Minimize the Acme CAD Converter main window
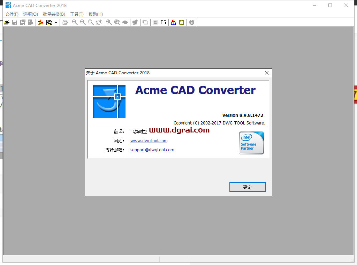Image resolution: width=357 pixels, height=265 pixels. coord(314,5)
